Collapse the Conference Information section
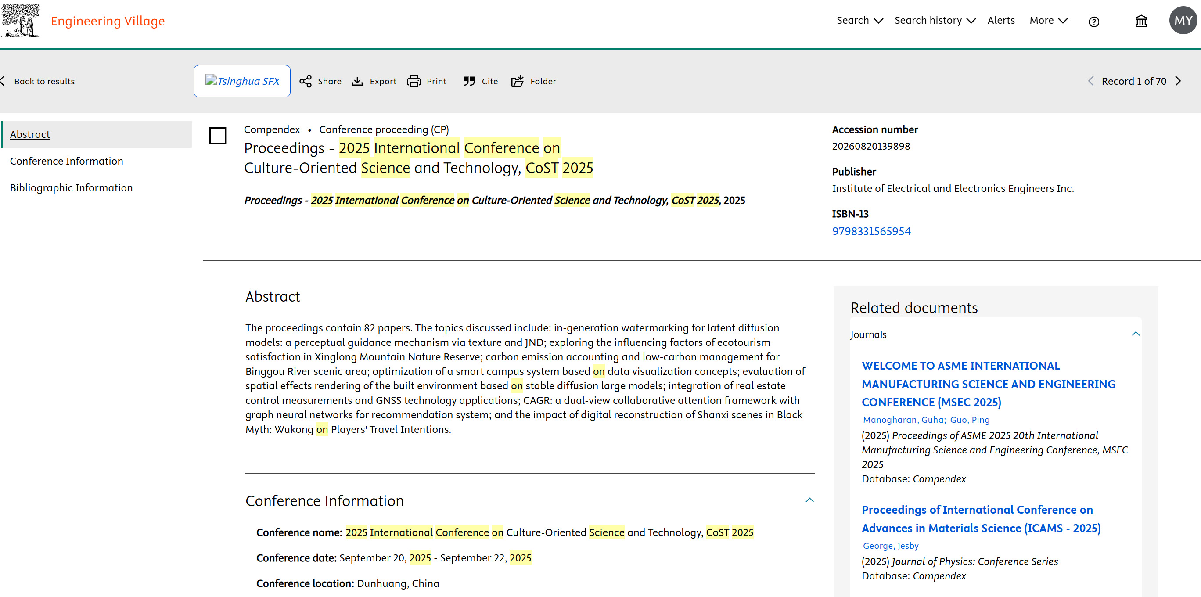 pyautogui.click(x=810, y=500)
